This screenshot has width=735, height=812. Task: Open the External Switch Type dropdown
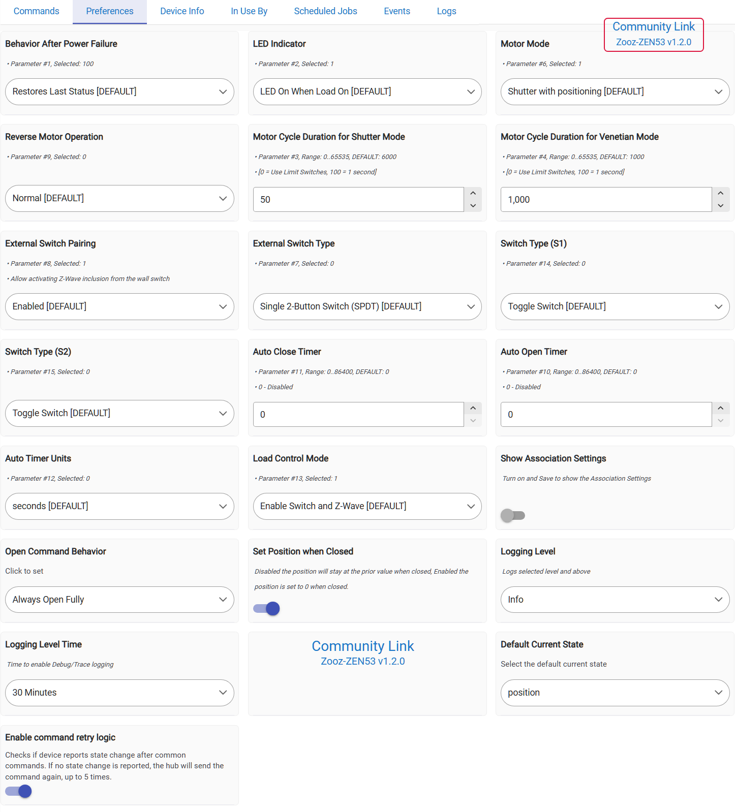[x=367, y=307]
